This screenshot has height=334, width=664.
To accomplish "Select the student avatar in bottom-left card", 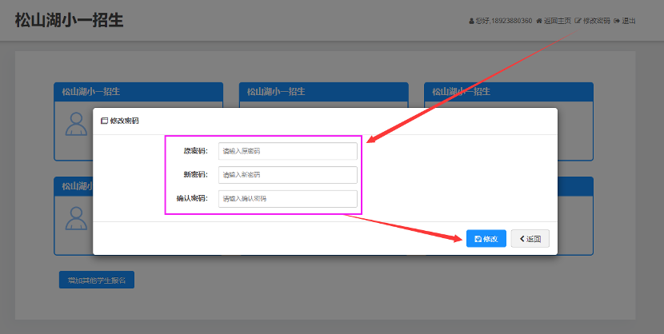I will (76, 218).
